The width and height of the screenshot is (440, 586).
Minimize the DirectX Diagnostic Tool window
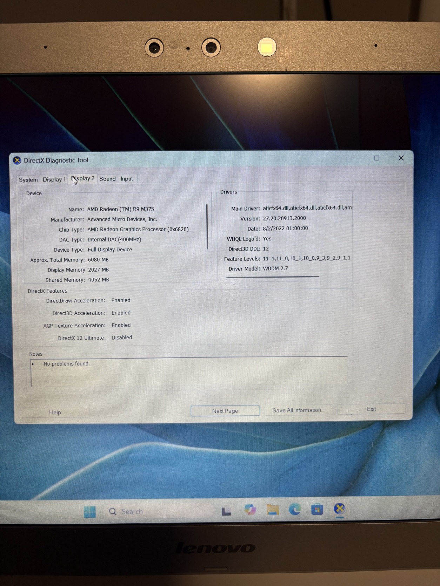pyautogui.click(x=353, y=158)
